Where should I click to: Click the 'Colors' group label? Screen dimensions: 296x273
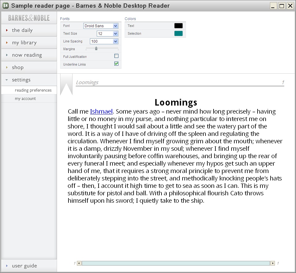coord(130,19)
